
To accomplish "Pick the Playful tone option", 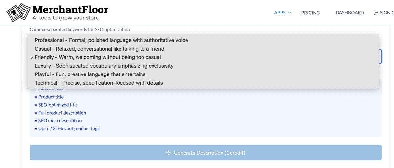I will pyautogui.click(x=203, y=74).
